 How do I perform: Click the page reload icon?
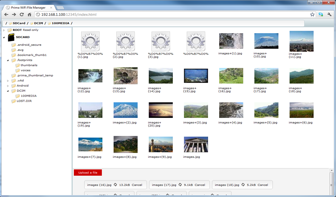(21, 14)
